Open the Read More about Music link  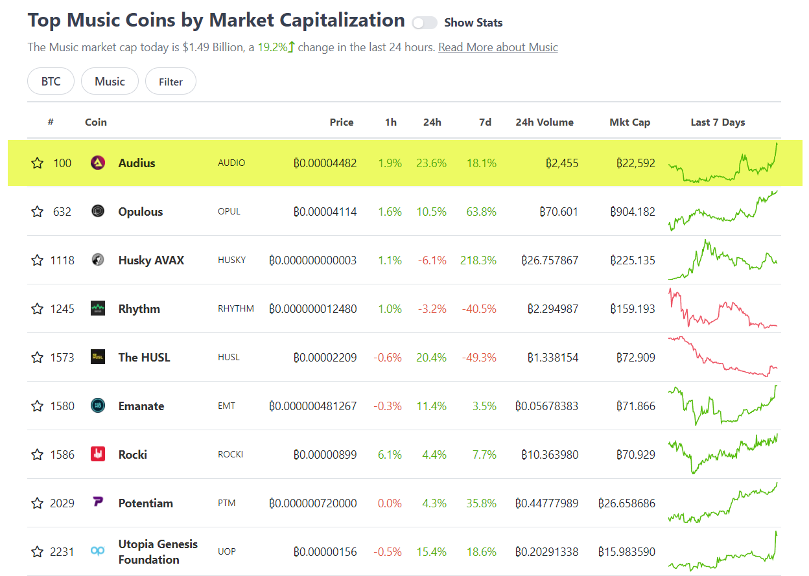coord(498,47)
